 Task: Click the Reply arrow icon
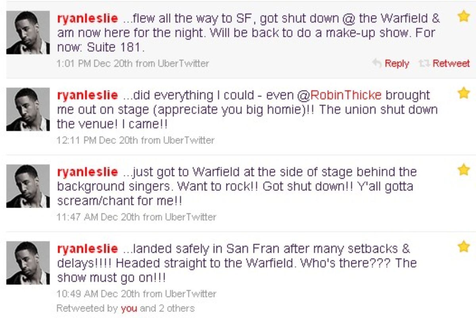tap(376, 63)
